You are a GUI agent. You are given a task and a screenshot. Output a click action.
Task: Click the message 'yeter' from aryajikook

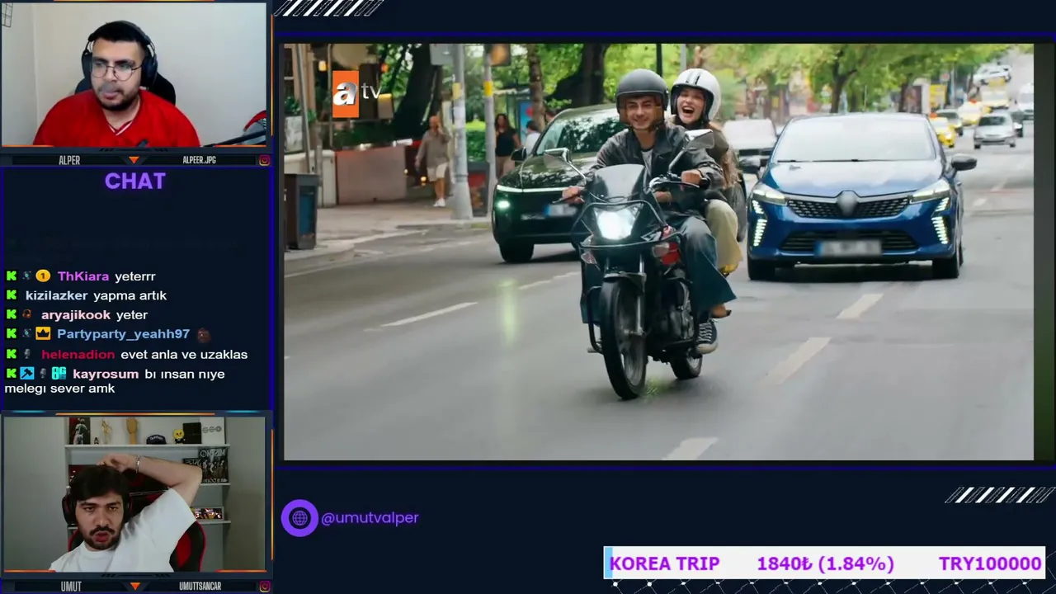(132, 315)
